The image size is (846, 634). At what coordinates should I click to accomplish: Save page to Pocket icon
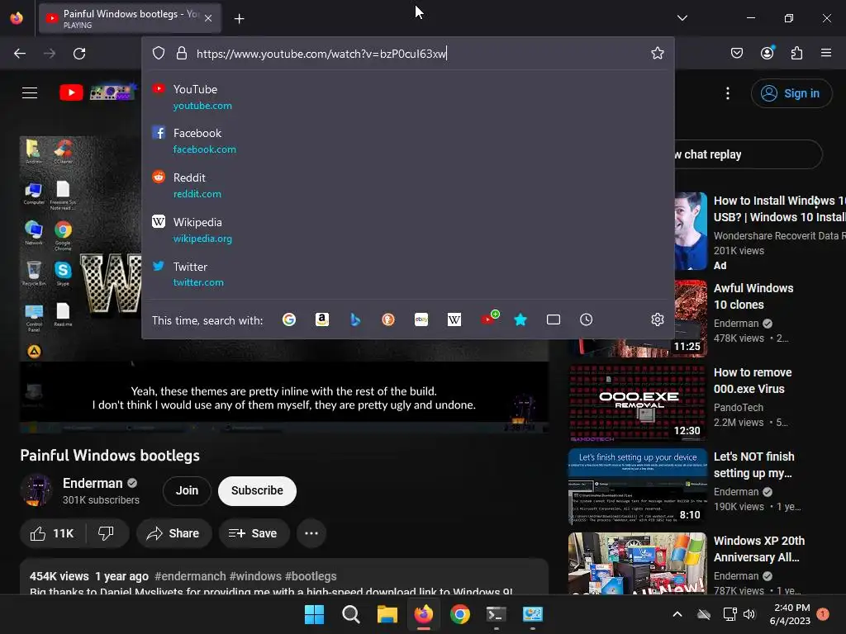tap(736, 53)
